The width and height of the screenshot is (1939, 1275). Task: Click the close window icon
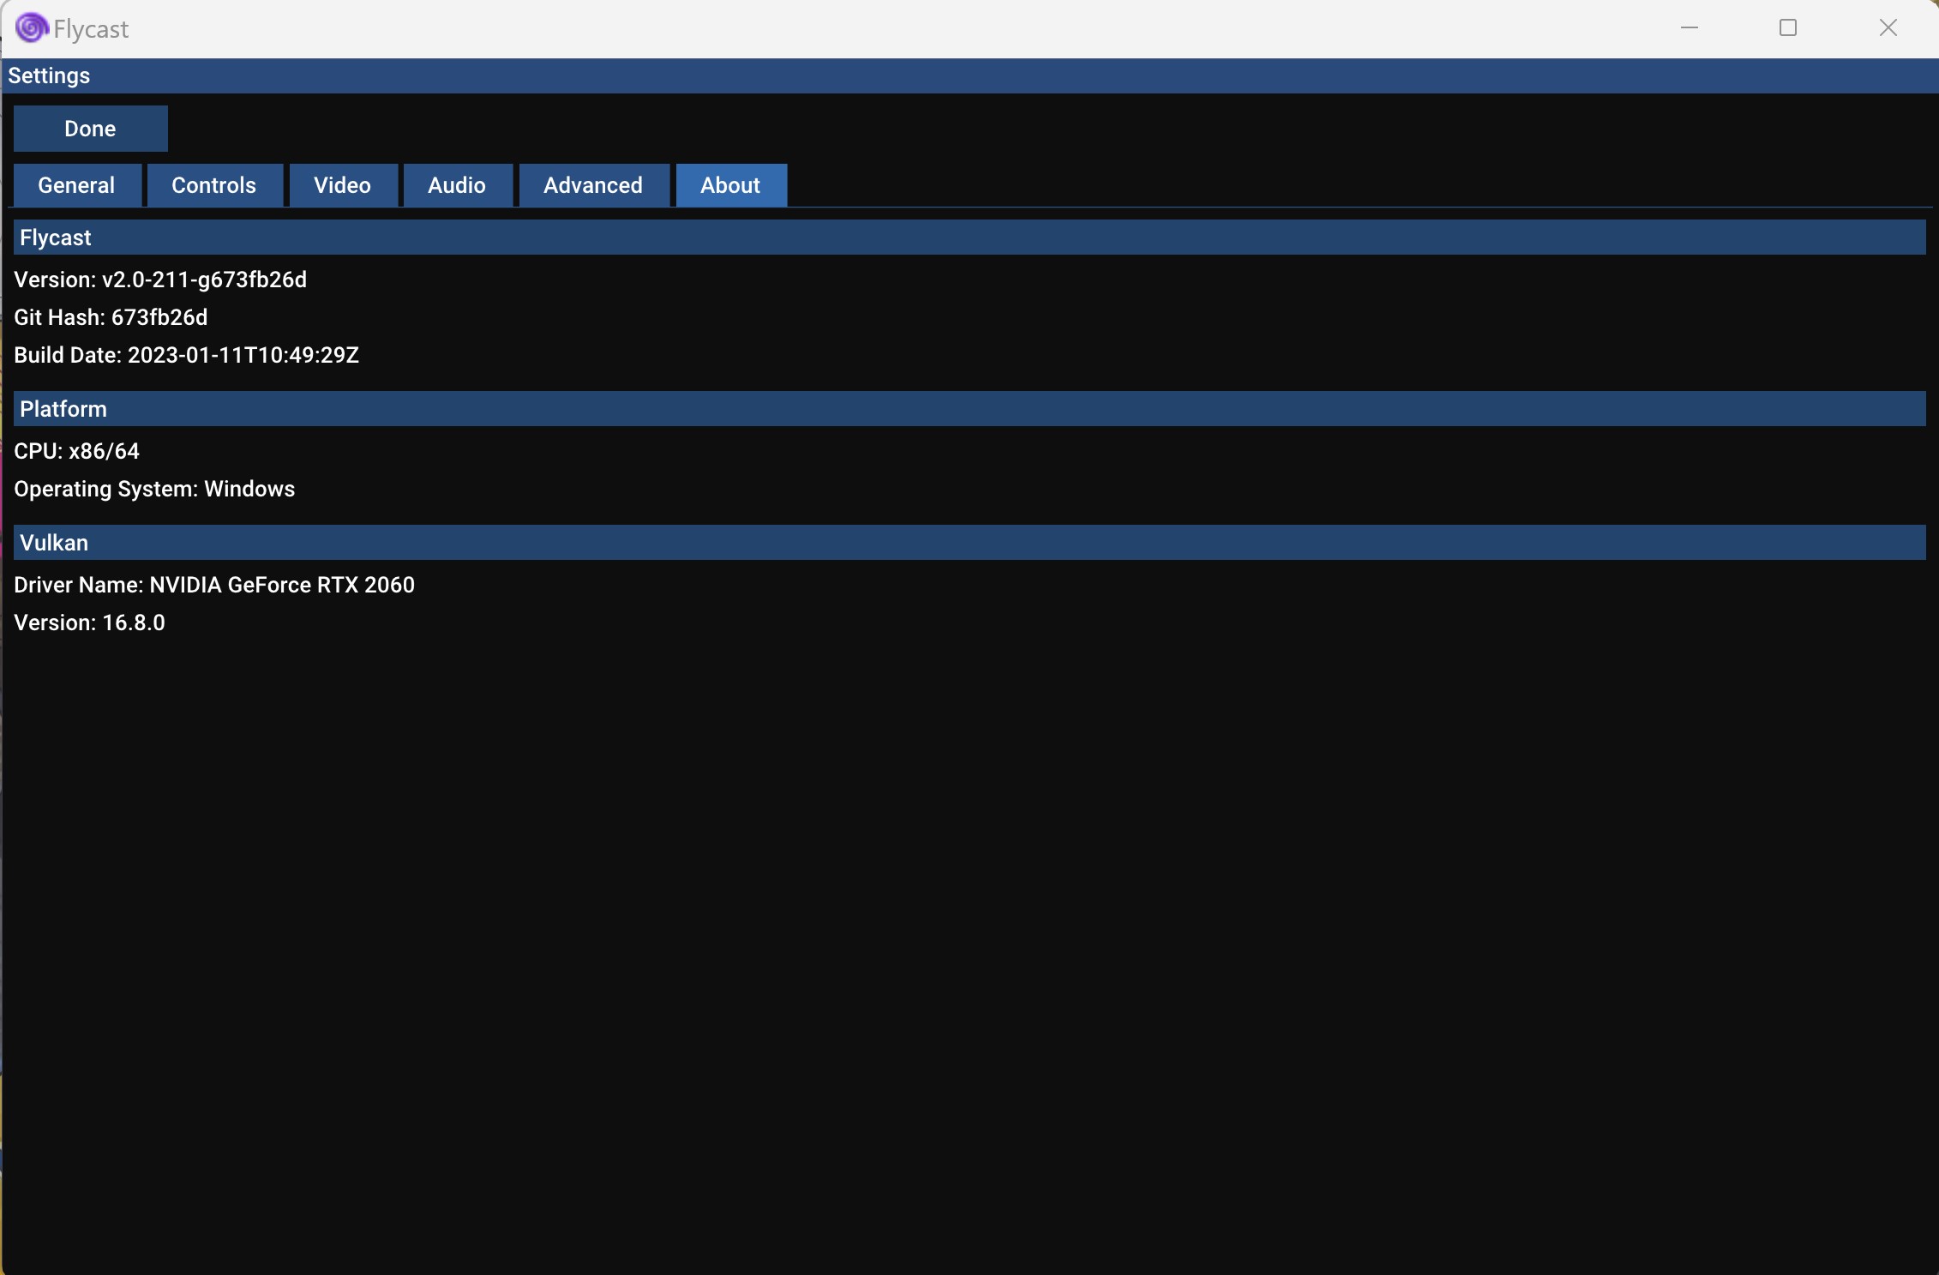coord(1888,28)
